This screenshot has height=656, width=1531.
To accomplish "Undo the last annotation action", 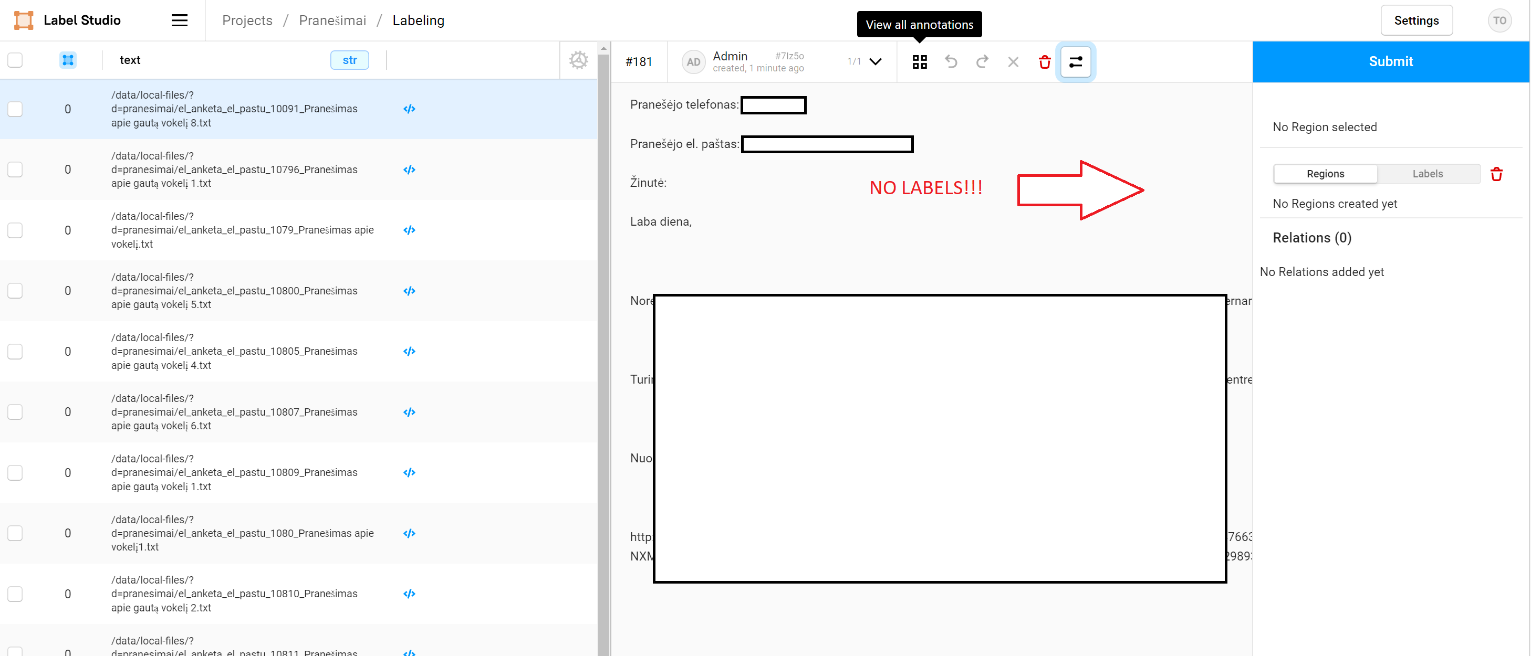I will point(951,61).
